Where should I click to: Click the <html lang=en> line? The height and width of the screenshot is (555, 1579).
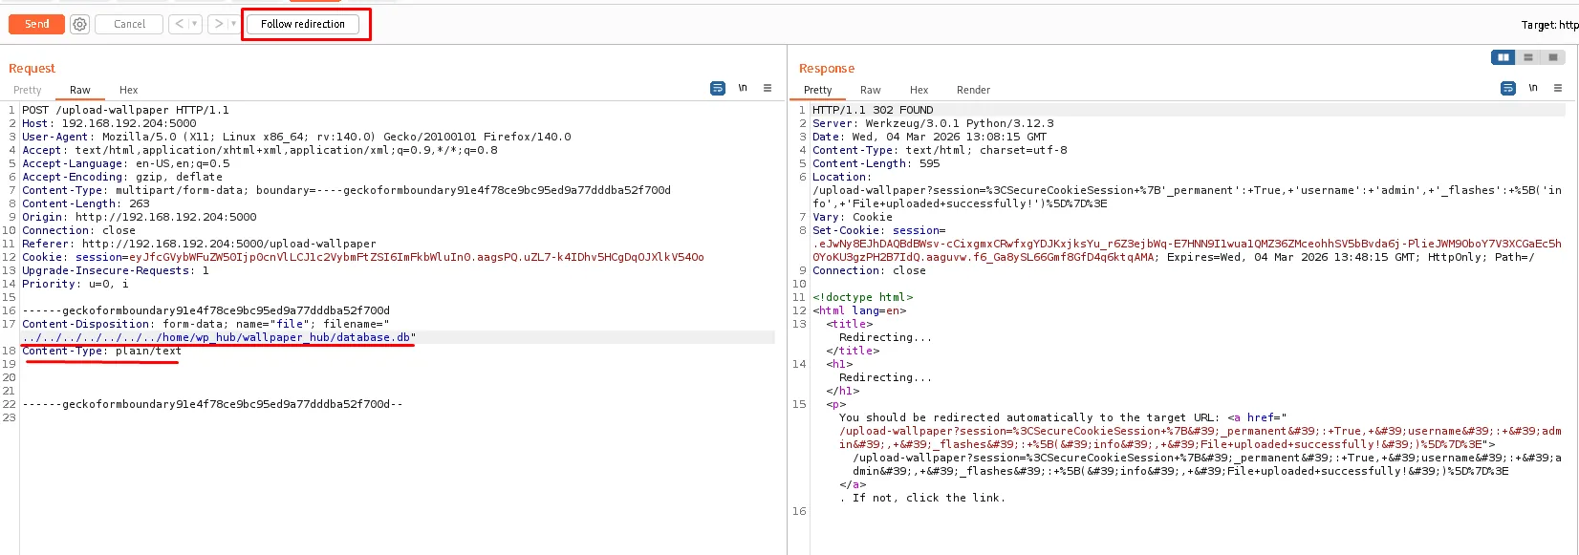coord(859,310)
